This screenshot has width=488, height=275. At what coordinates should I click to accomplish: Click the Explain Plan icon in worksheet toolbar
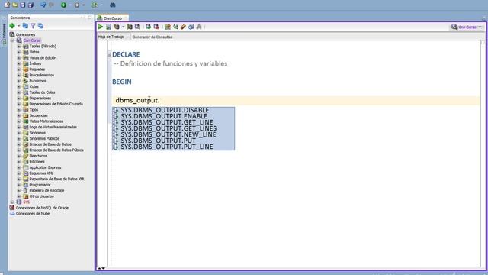117,27
